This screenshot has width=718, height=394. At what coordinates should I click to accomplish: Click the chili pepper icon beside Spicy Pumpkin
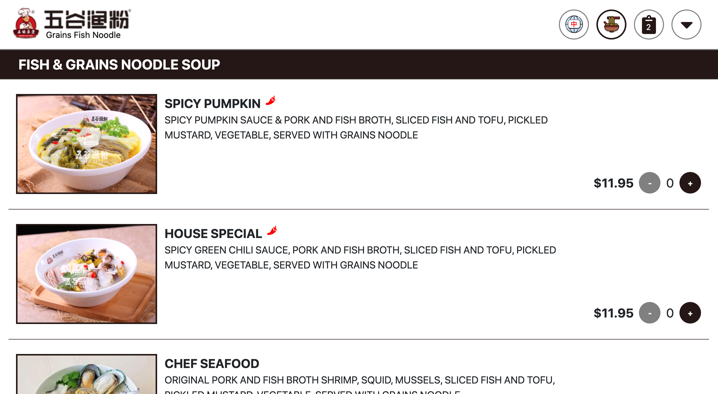coord(270,100)
